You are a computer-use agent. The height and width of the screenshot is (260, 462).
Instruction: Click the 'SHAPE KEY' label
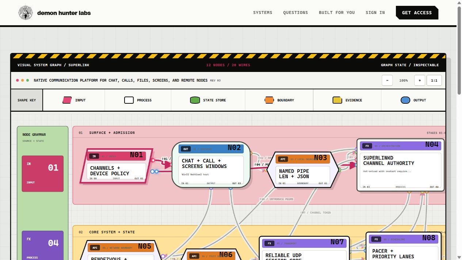coord(27,100)
